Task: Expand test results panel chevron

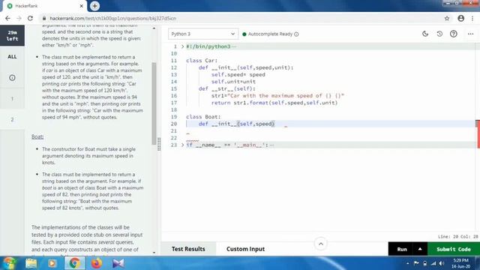Action: [x=320, y=244]
